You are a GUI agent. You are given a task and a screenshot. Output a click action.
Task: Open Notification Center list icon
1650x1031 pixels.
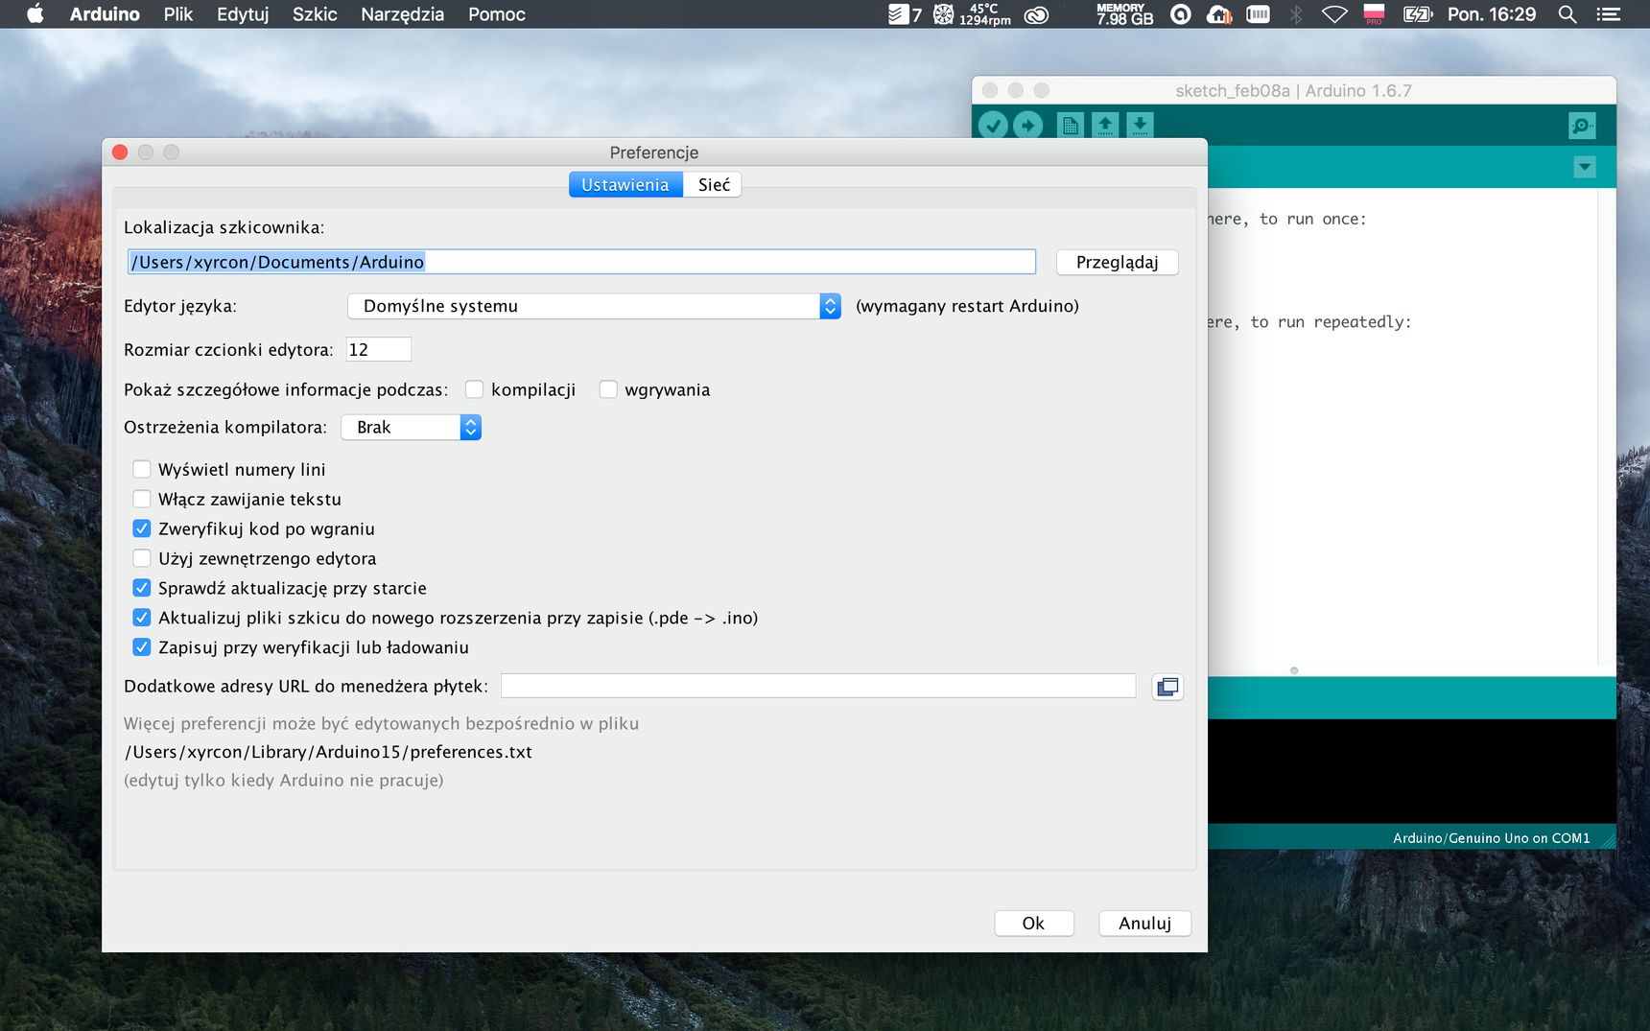coord(1608,14)
